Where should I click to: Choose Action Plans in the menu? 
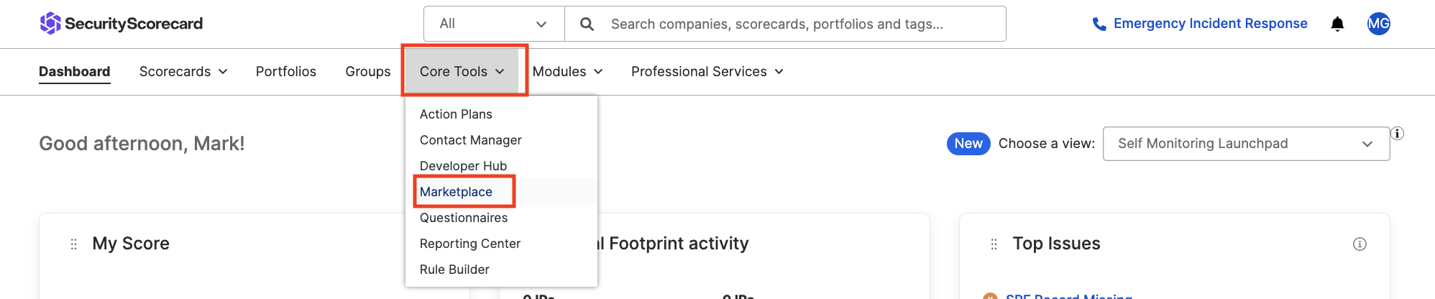456,114
